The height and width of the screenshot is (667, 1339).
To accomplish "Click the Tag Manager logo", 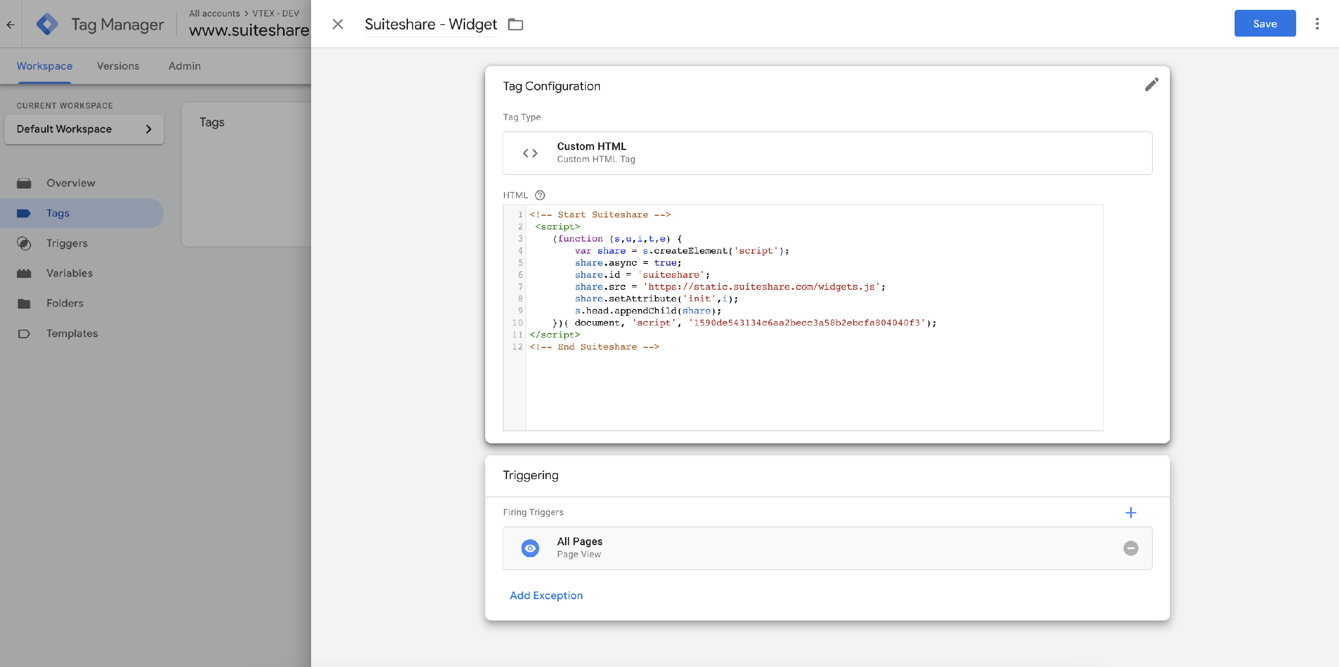I will 48,23.
